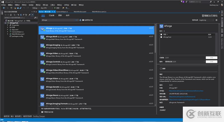
Task: Open package source settings gear icon
Action: click(x=216, y=20)
